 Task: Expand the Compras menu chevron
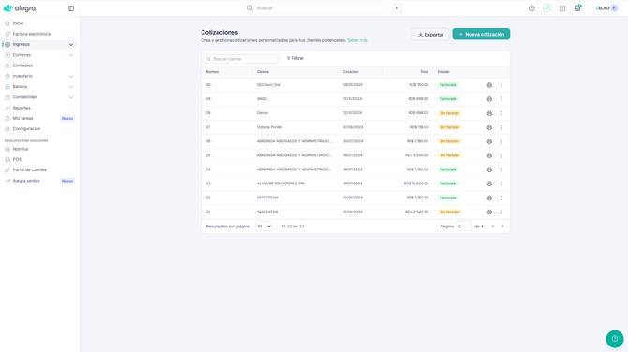tap(71, 55)
